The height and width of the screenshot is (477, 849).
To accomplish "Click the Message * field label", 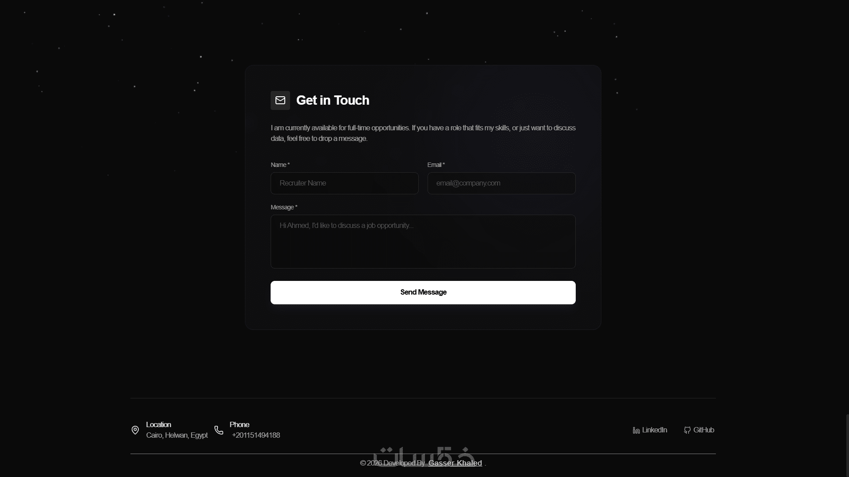I will [x=284, y=207].
